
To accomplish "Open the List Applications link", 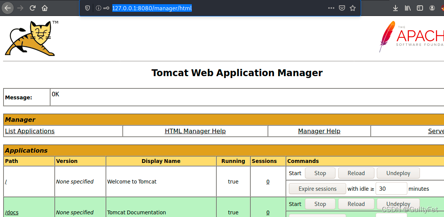I will pyautogui.click(x=30, y=131).
